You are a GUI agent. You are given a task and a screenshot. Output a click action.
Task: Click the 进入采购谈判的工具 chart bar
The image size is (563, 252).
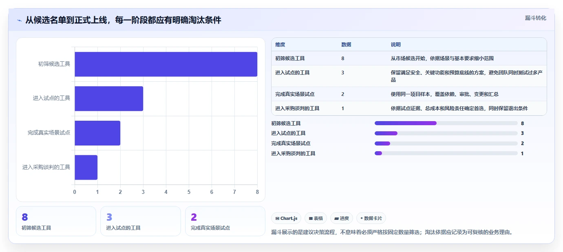tap(86, 167)
